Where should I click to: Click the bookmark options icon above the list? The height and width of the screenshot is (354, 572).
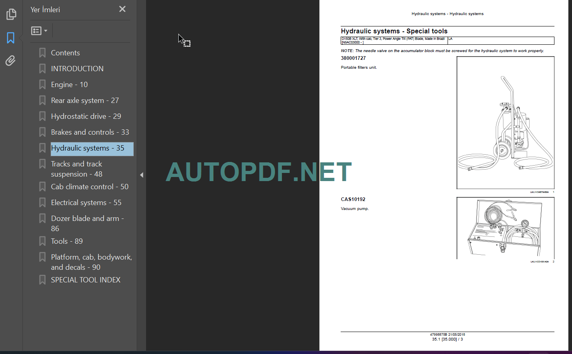36,31
